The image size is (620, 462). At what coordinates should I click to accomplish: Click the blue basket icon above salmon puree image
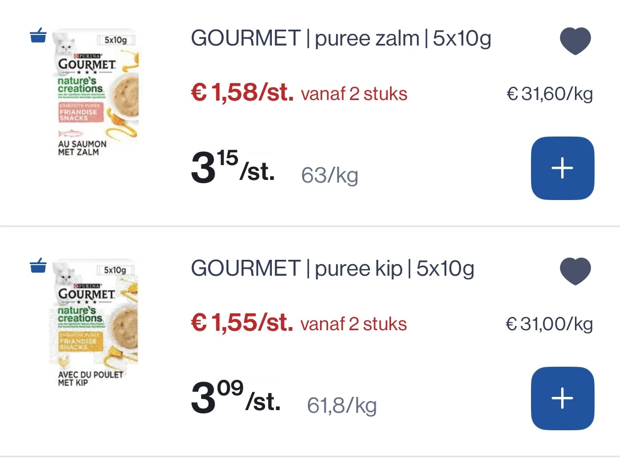[38, 36]
